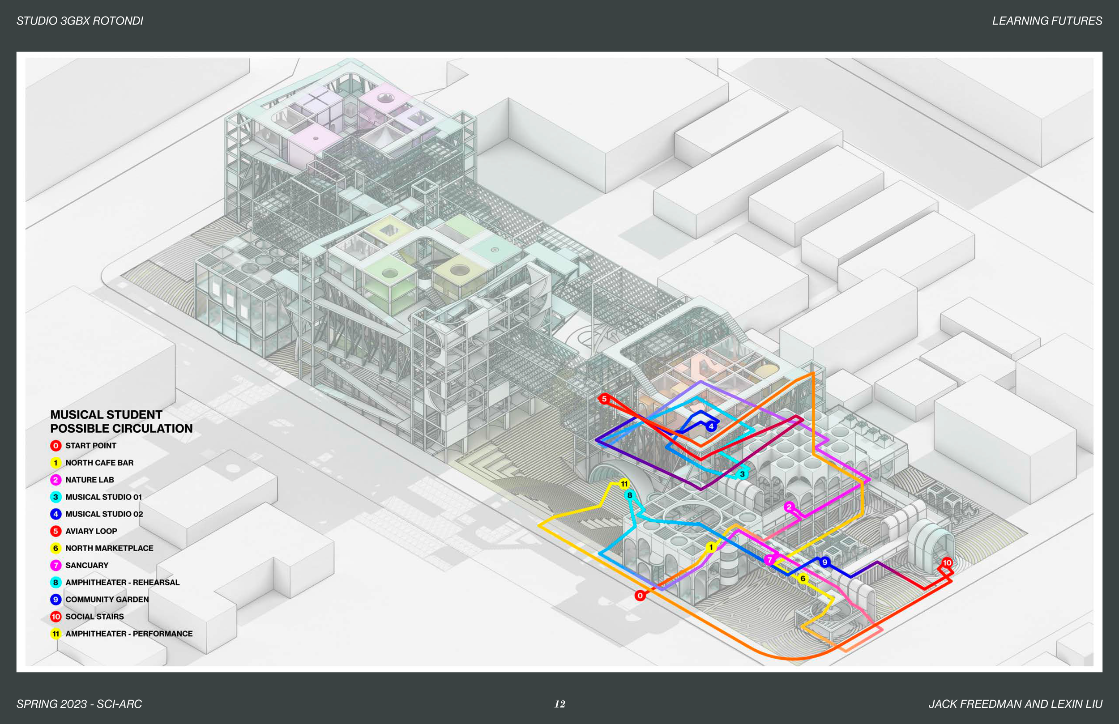
Task: Click the blue map marker 4
Action: pyautogui.click(x=711, y=426)
